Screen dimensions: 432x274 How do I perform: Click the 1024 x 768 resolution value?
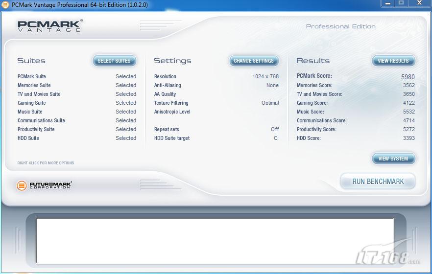265,76
